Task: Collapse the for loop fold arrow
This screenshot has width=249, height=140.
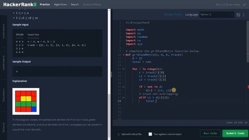Action: [x=124, y=69]
